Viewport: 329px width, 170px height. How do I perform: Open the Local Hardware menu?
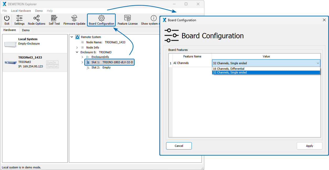21,11
